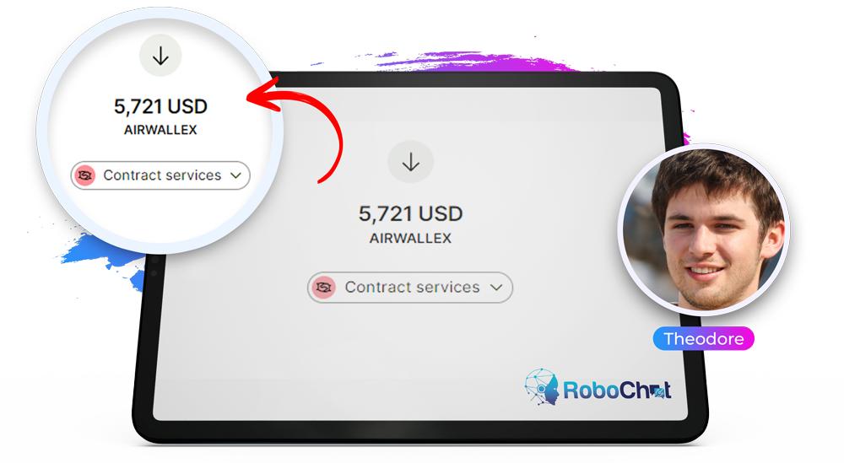844x463 pixels.
Task: Click the RoboChat brand text
Action: (617, 390)
